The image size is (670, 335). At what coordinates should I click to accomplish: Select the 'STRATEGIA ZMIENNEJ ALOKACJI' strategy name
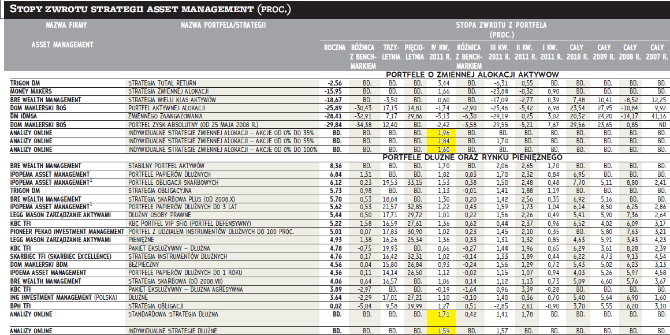click(168, 91)
